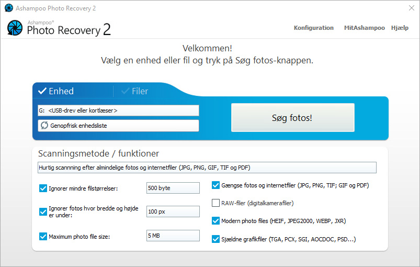Screen dimensions: 420x267
Task: Toggle Ignorer mindre filstørrelser checkbox
Action: 43,188
